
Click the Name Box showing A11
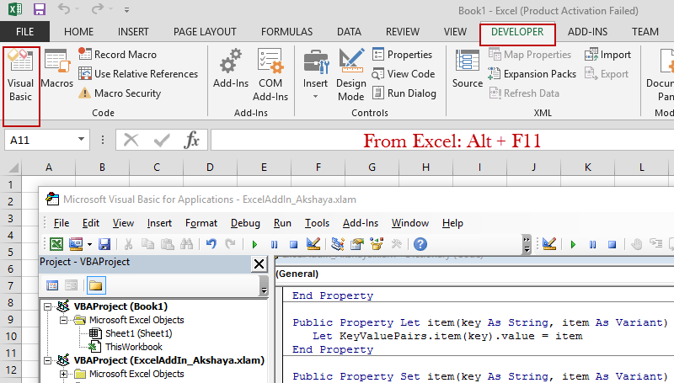(40, 141)
